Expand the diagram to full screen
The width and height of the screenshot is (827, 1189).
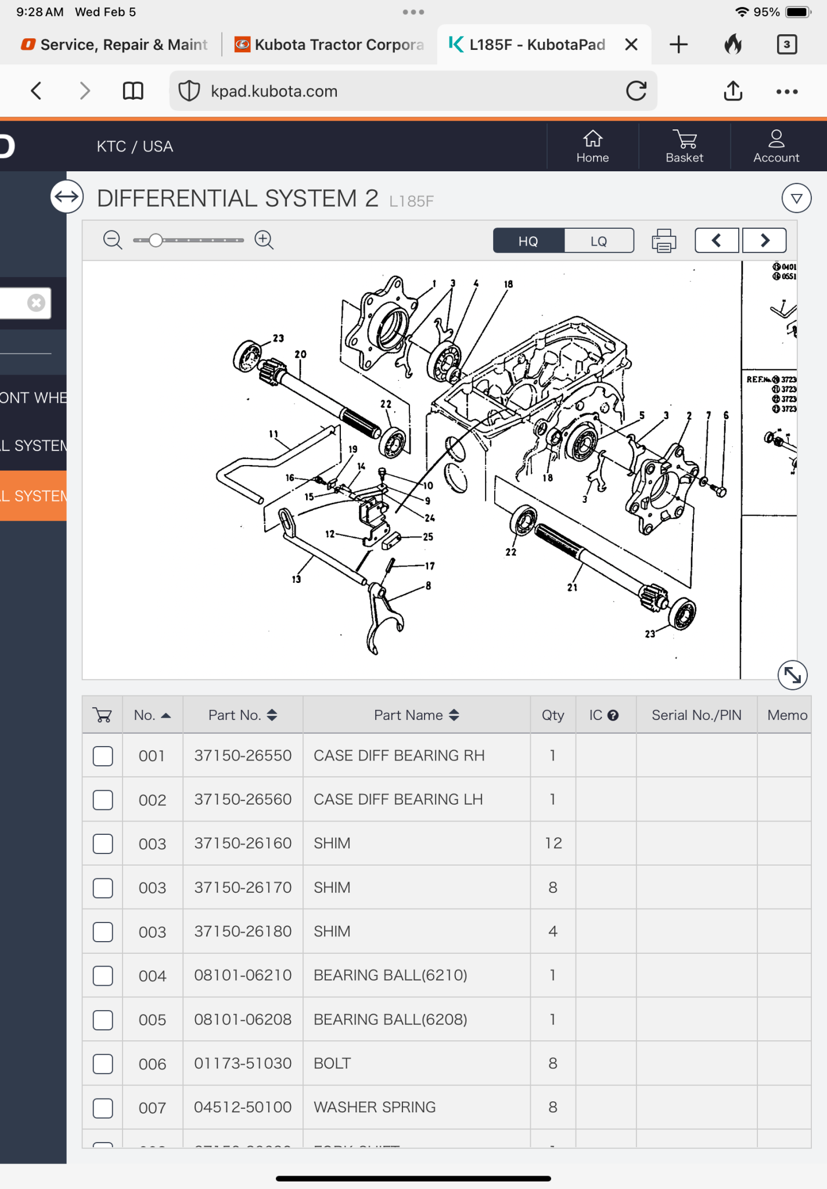tap(792, 675)
